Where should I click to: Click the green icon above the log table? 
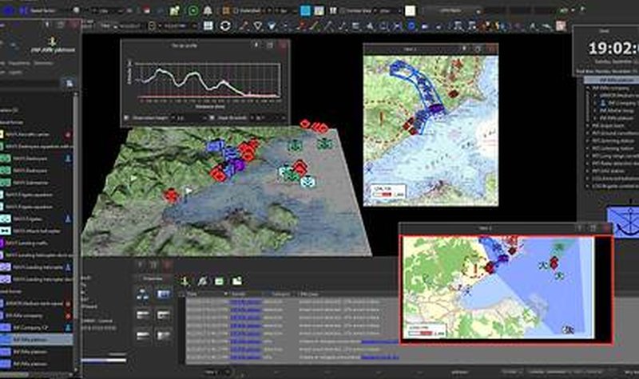pos(219,281)
